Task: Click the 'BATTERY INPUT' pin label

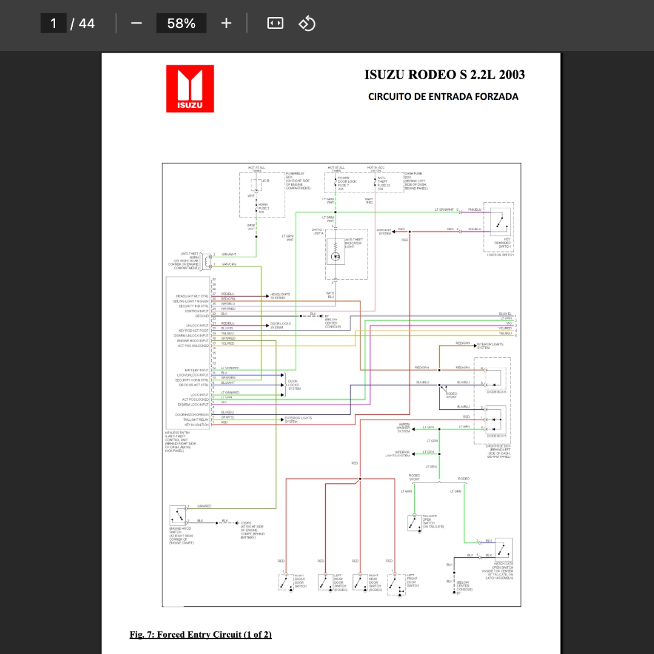Action: coord(196,370)
